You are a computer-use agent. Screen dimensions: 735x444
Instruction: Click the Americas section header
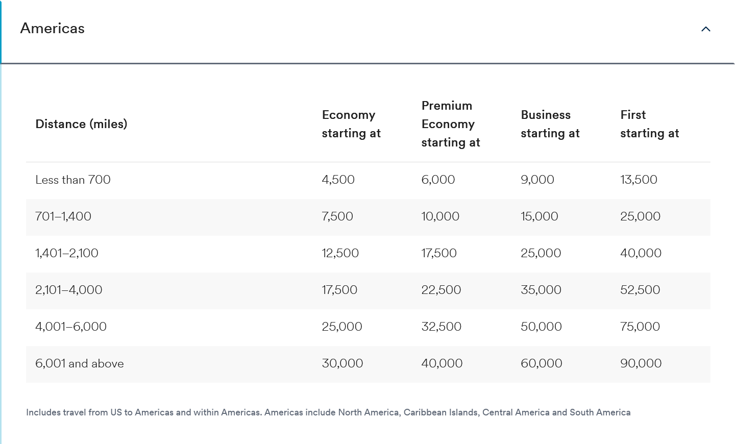click(x=52, y=29)
